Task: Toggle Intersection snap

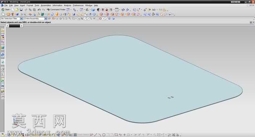Action: coord(94,19)
